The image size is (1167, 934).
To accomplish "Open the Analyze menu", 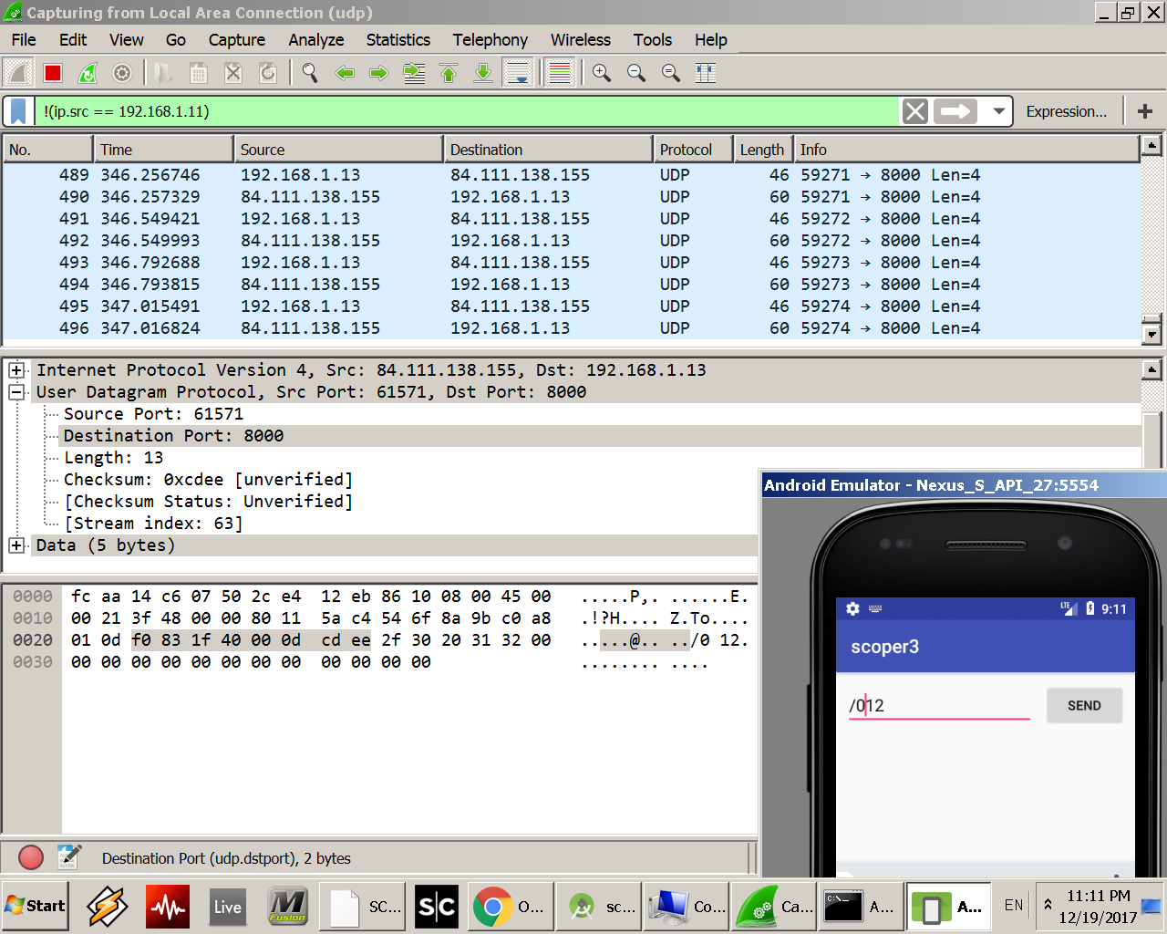I will point(315,40).
